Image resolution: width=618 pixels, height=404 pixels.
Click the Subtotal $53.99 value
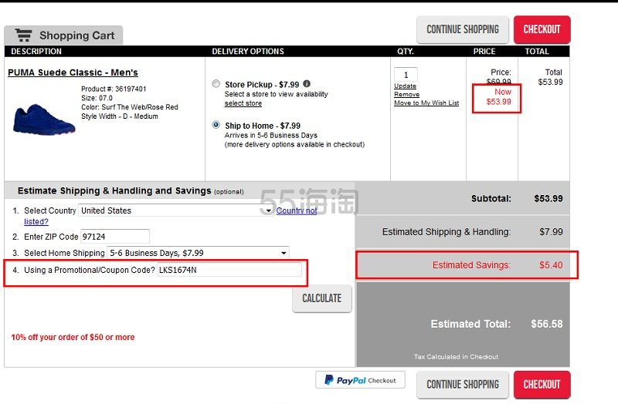(x=548, y=198)
